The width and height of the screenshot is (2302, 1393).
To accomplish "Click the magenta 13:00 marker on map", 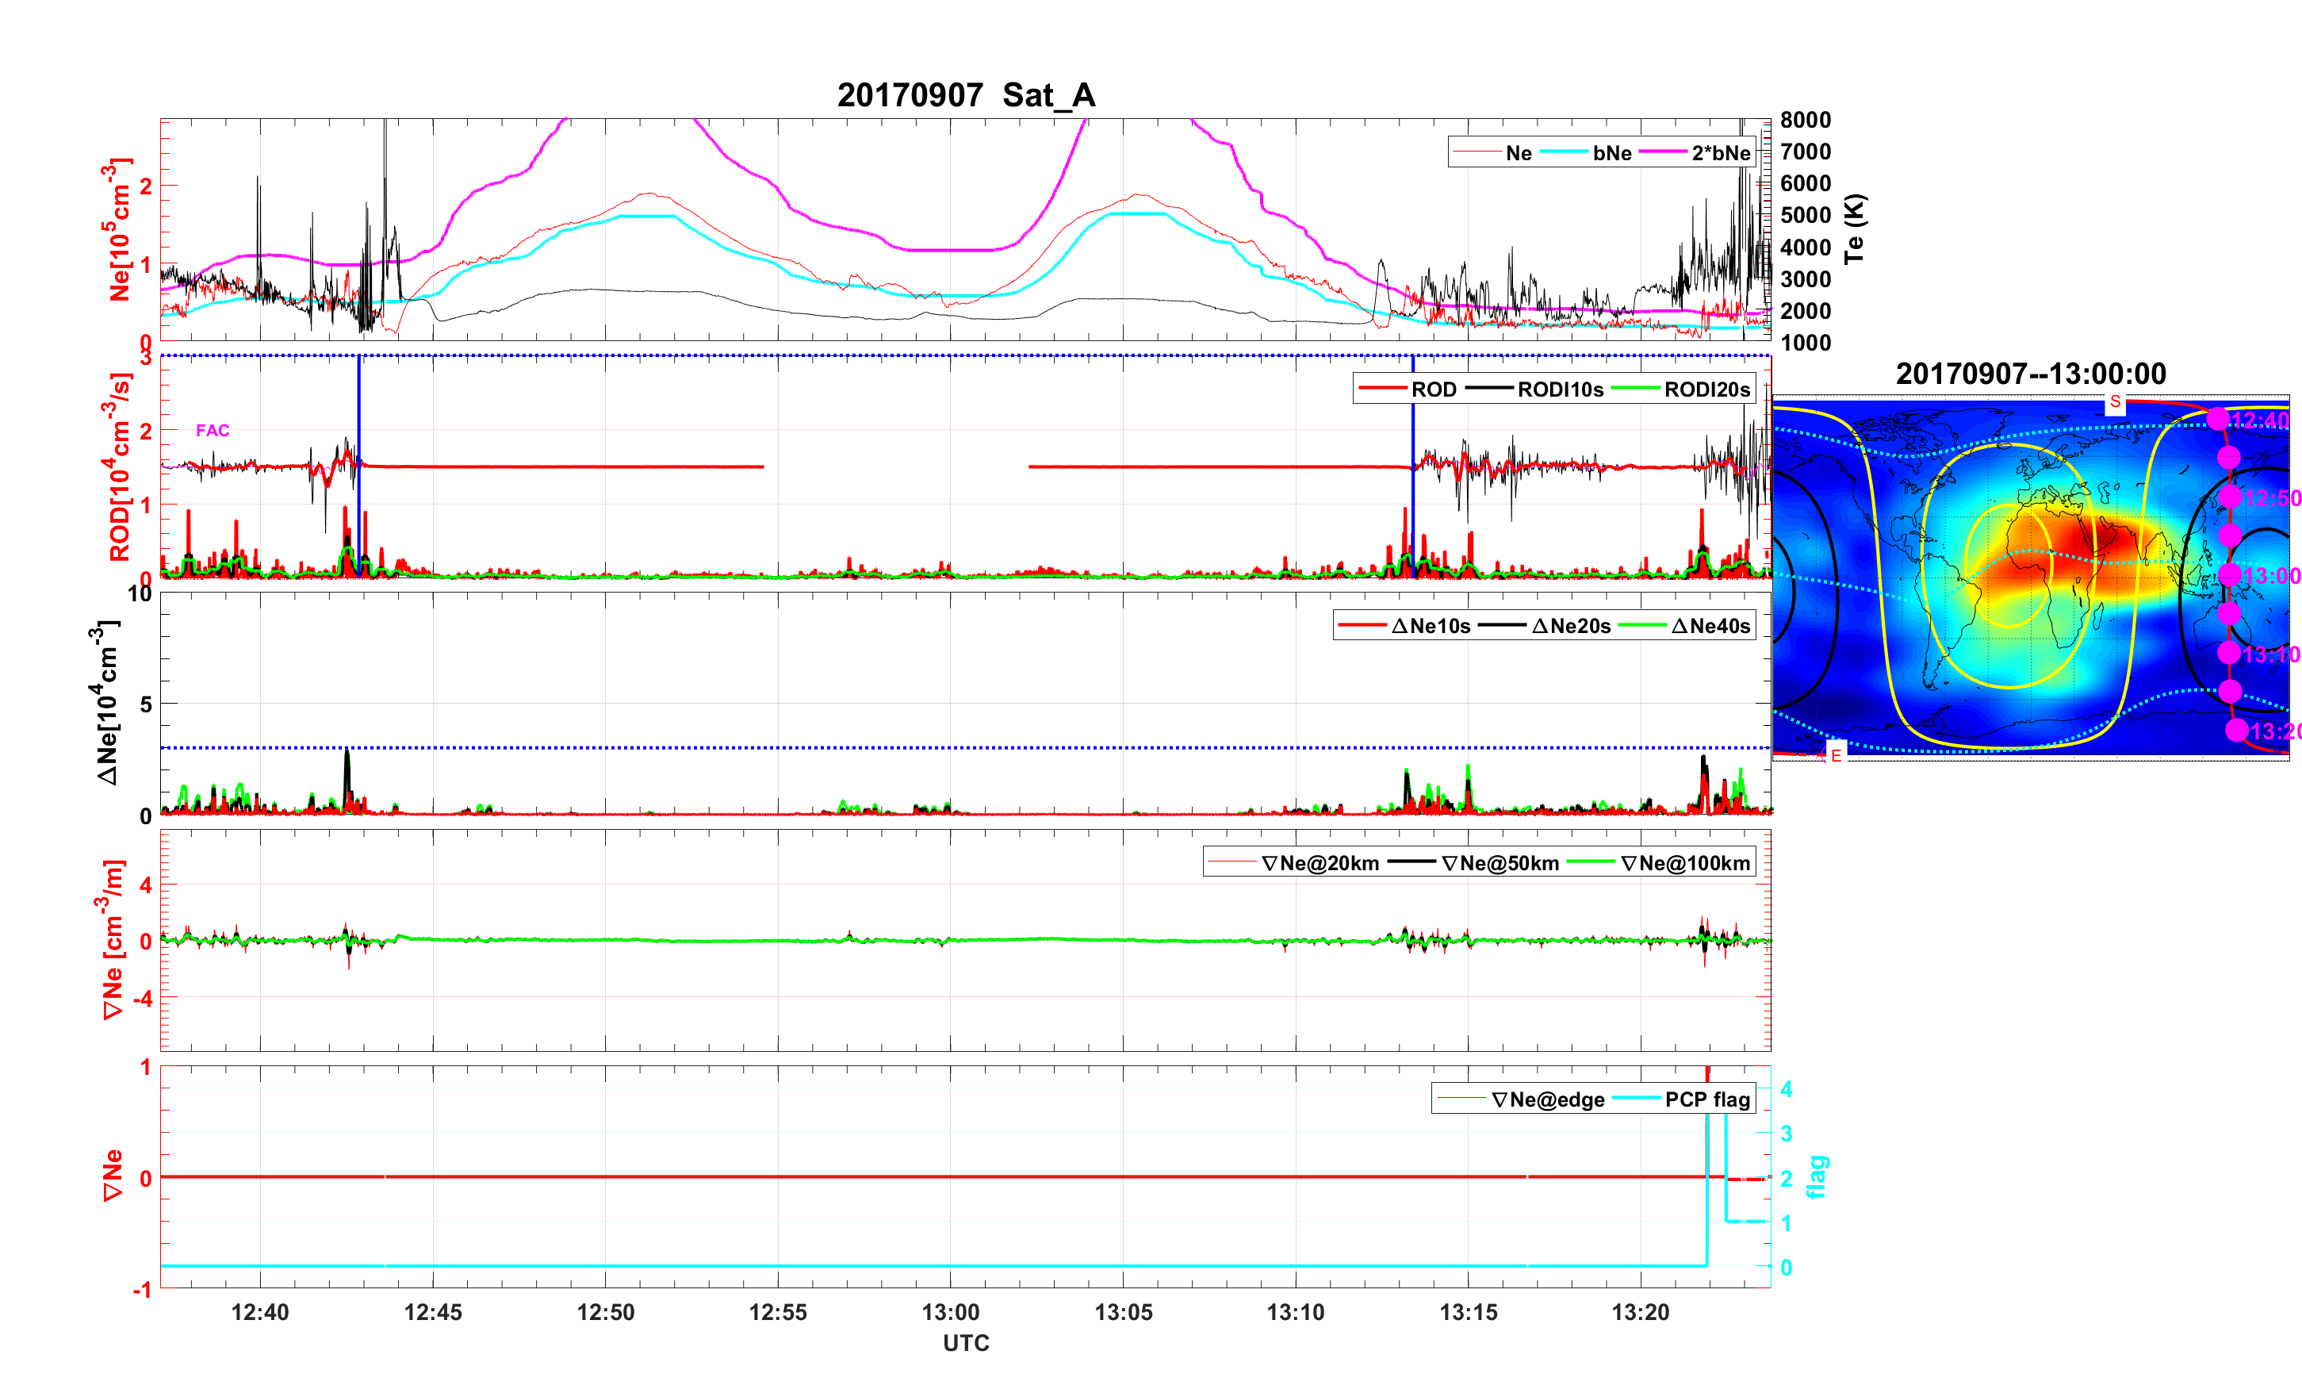I will tap(2229, 574).
